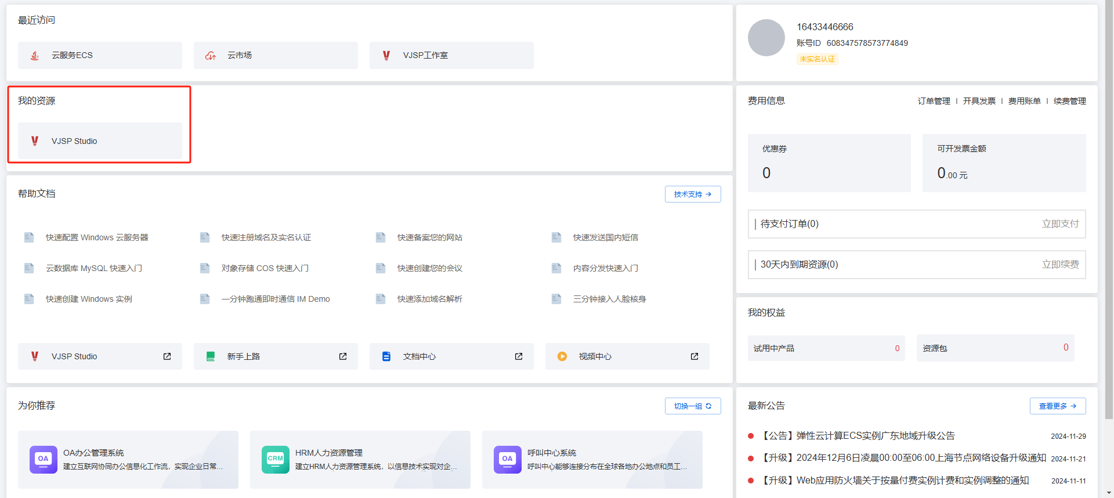Click the announcement date 2024-11-29
1114x498 pixels.
coord(1068,436)
